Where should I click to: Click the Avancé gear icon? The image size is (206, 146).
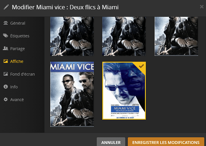coord(5,99)
